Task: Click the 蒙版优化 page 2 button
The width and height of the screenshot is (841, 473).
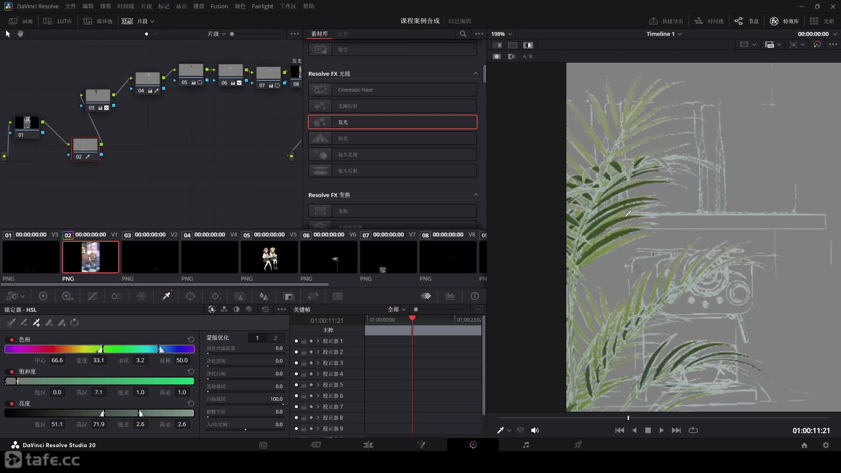Action: 275,338
